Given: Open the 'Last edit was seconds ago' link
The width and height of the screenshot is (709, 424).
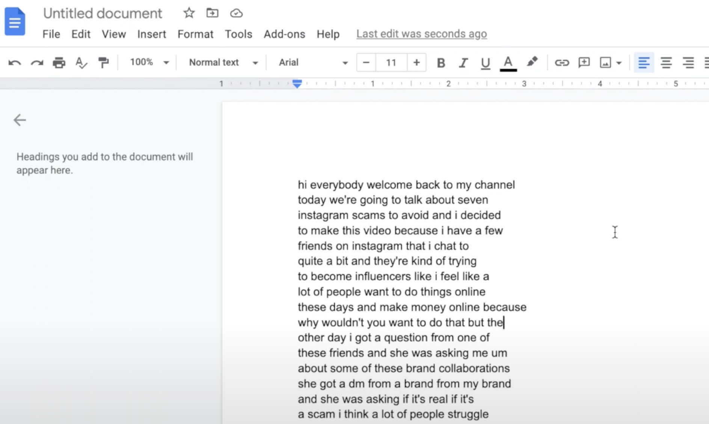Looking at the screenshot, I should [x=422, y=34].
